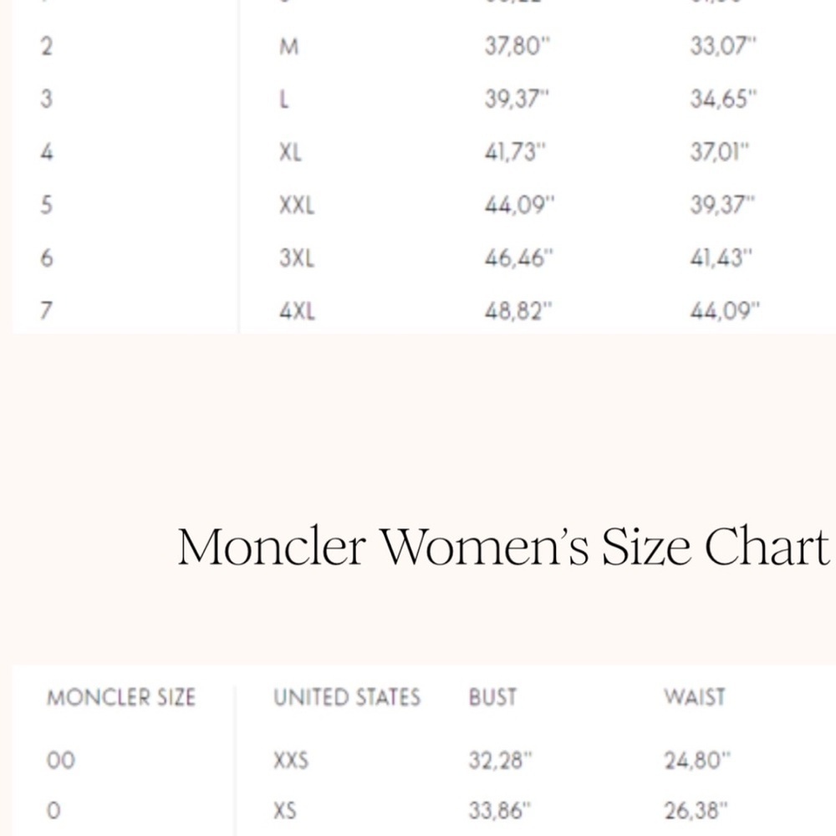Select the 3XL size cell
The height and width of the screenshot is (836, 836).
pos(297,258)
